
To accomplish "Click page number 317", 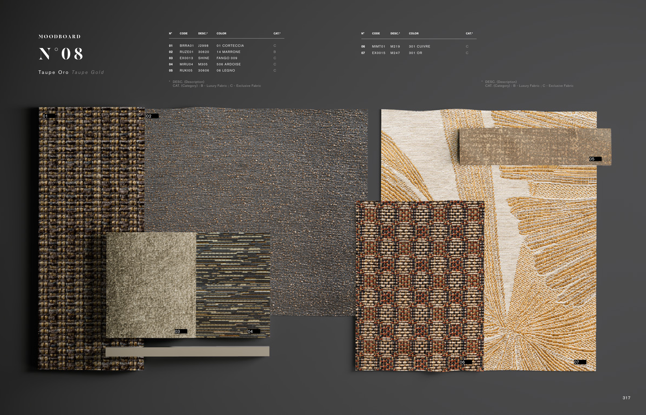I will pyautogui.click(x=627, y=398).
